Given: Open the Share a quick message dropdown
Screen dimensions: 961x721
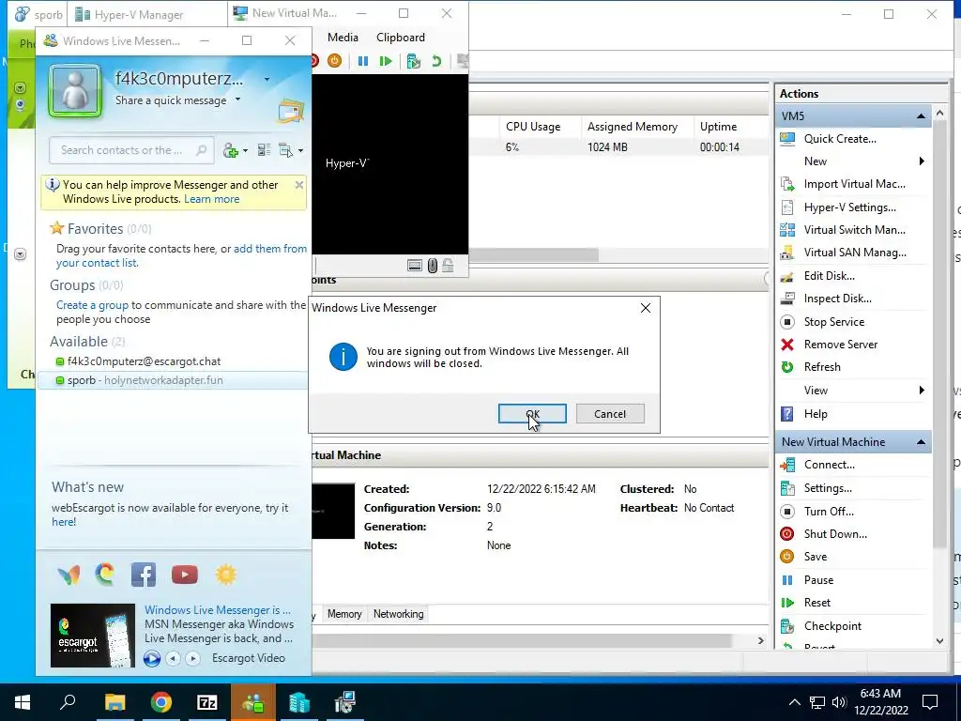Looking at the screenshot, I should click(x=237, y=100).
